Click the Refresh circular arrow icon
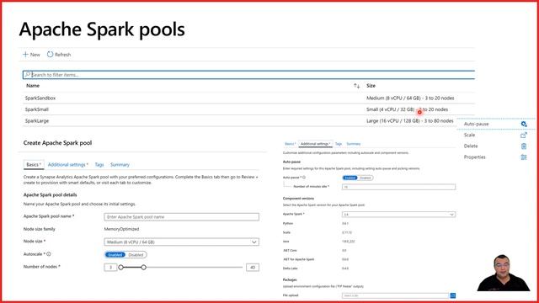This screenshot has height=303, width=539. click(51, 54)
